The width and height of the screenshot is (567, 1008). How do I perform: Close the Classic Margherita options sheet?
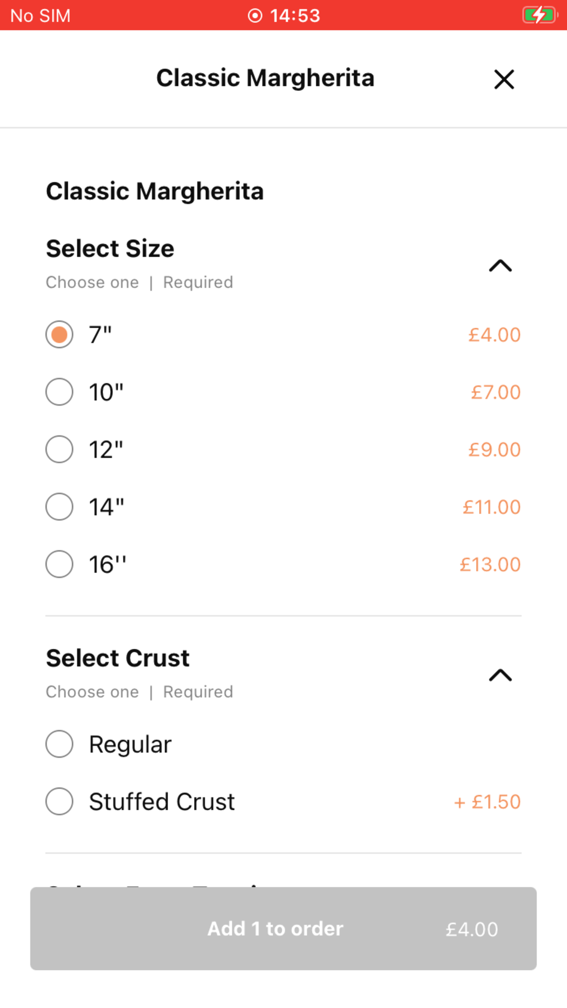click(x=504, y=79)
